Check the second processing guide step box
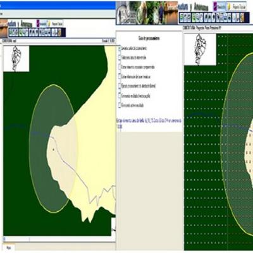The image size is (253, 253). point(120,58)
